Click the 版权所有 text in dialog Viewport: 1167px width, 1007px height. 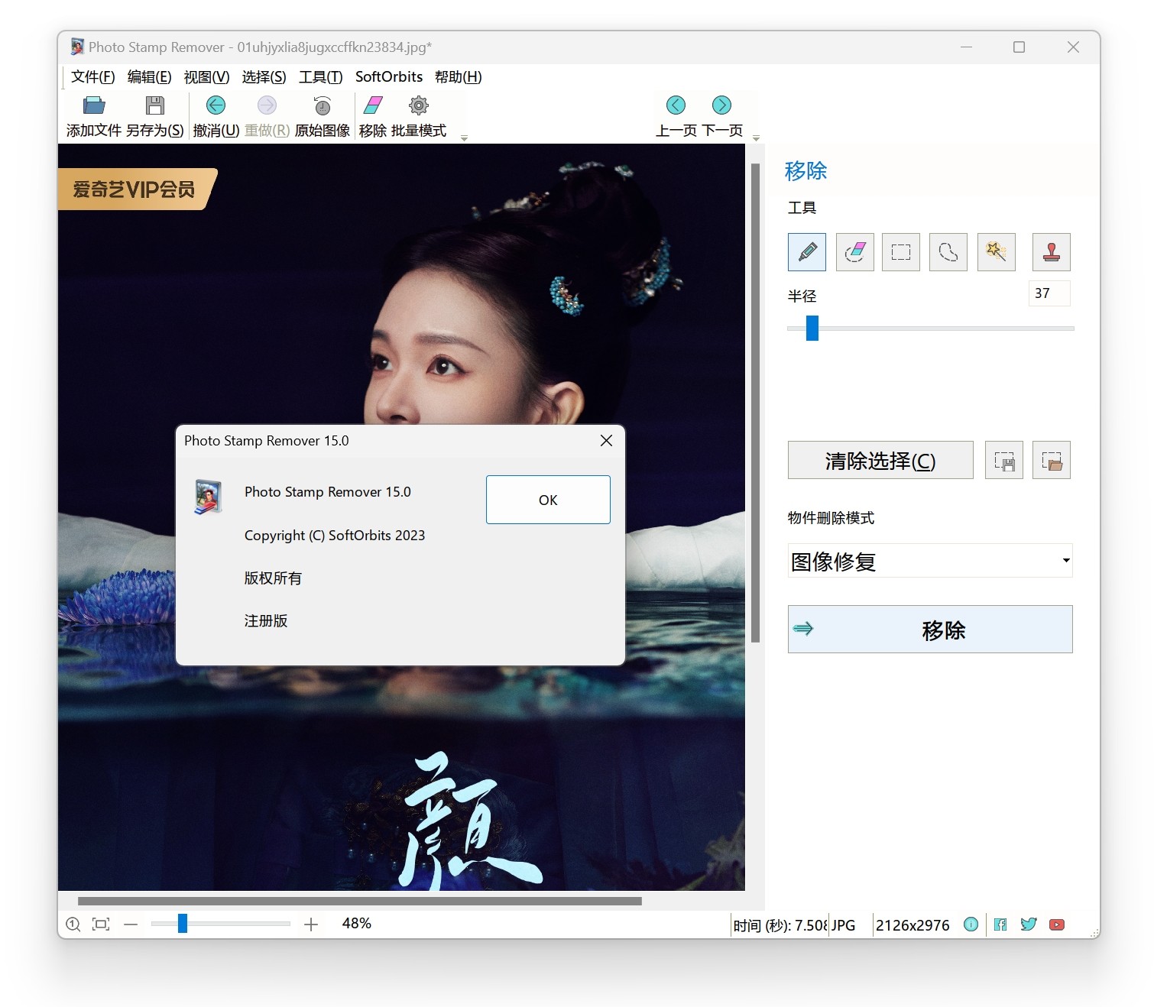coord(273,578)
